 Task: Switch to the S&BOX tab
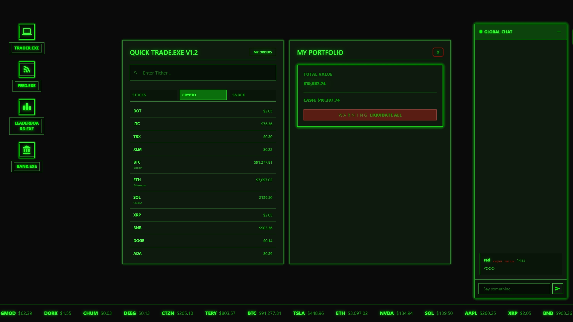[x=252, y=95]
